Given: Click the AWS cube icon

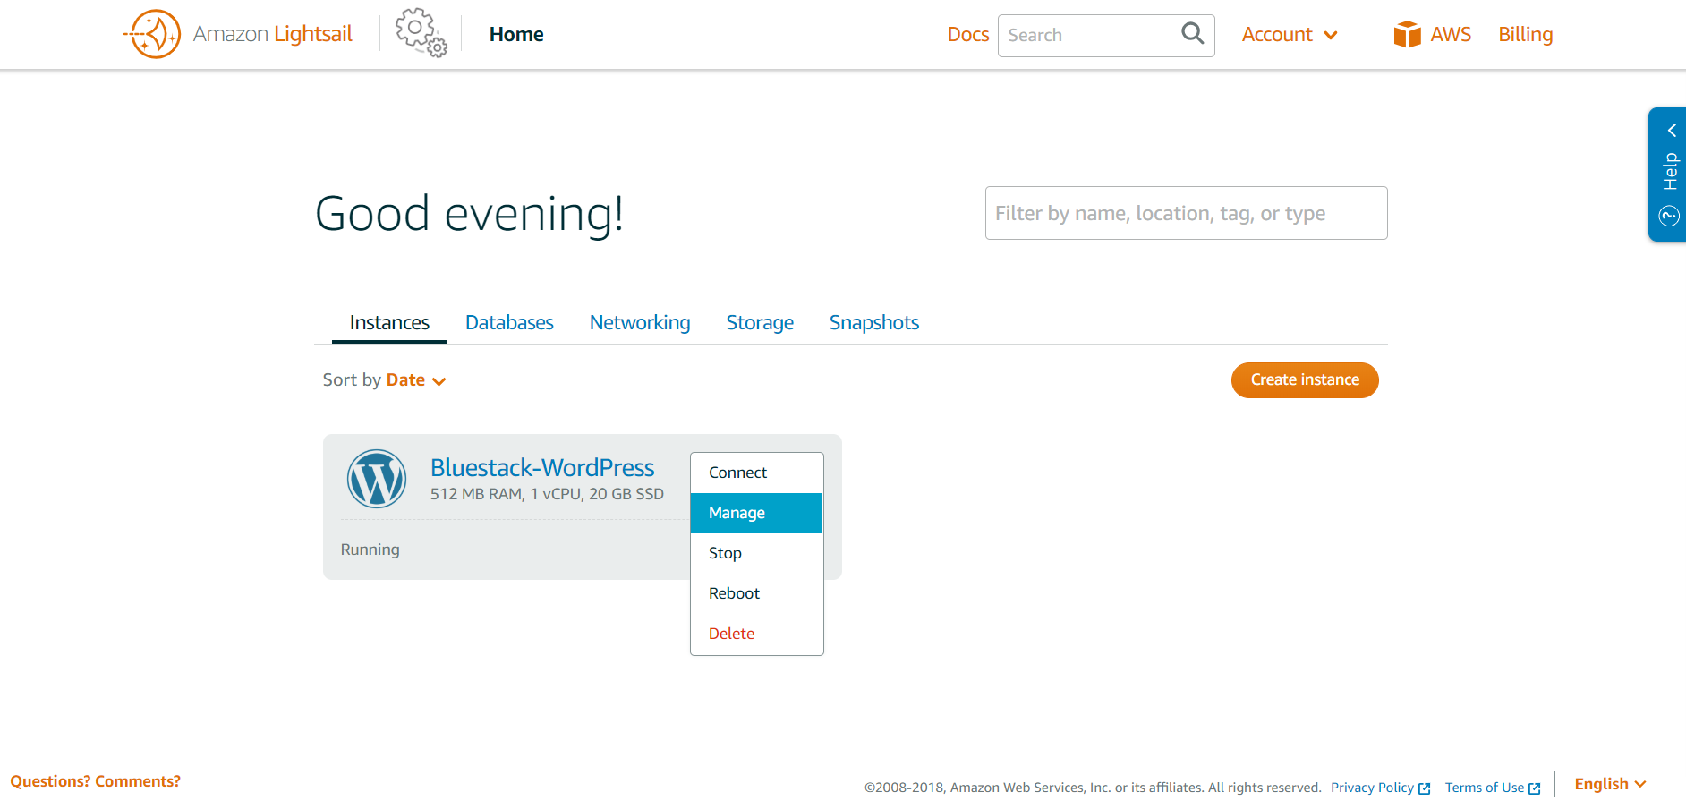Looking at the screenshot, I should tap(1407, 34).
